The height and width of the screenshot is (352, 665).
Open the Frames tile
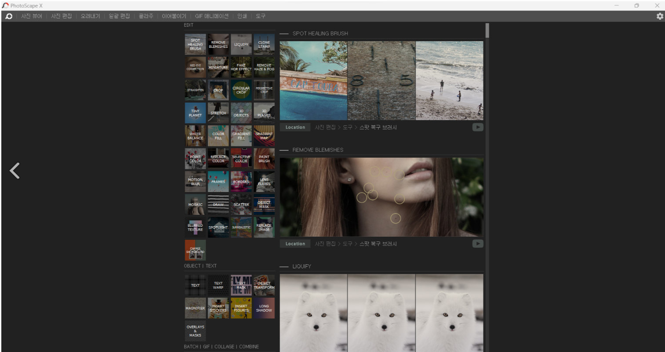coord(218,181)
